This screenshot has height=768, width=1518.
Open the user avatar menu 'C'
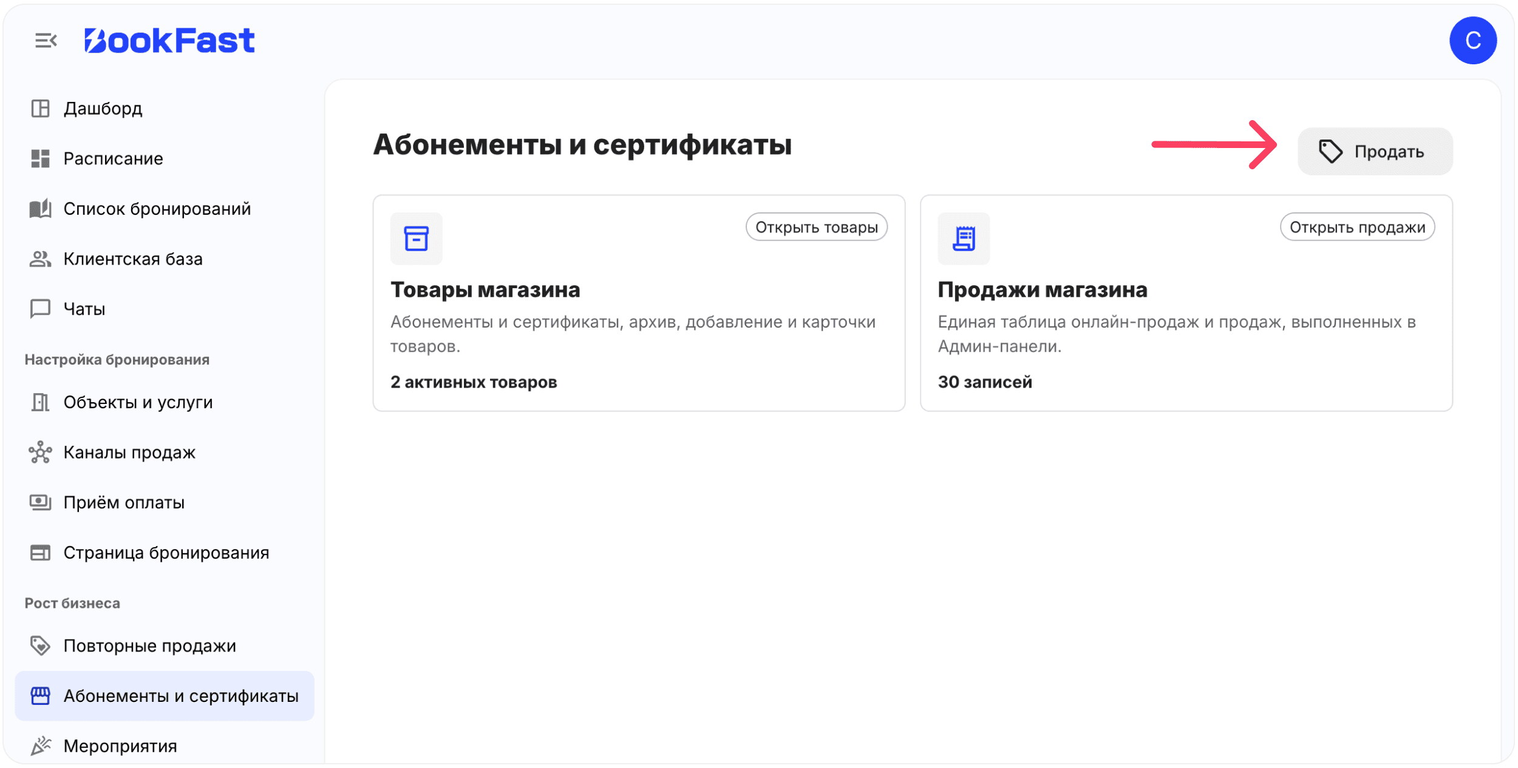coord(1472,41)
